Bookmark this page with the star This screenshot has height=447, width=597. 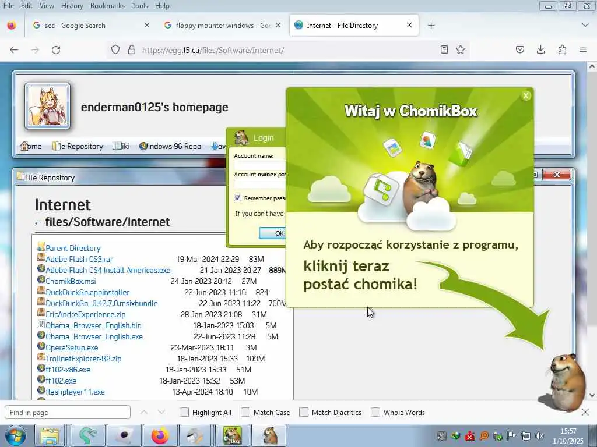click(x=461, y=49)
